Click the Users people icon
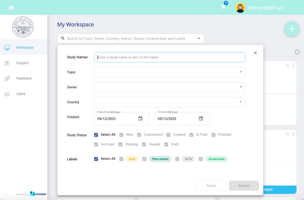304x200 pixels. coord(7,94)
